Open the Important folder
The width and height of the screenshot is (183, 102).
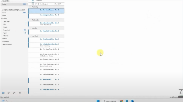[14, 30]
